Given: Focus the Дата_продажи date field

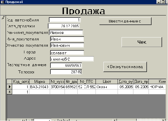Looking at the screenshot, I should (x=64, y=26).
